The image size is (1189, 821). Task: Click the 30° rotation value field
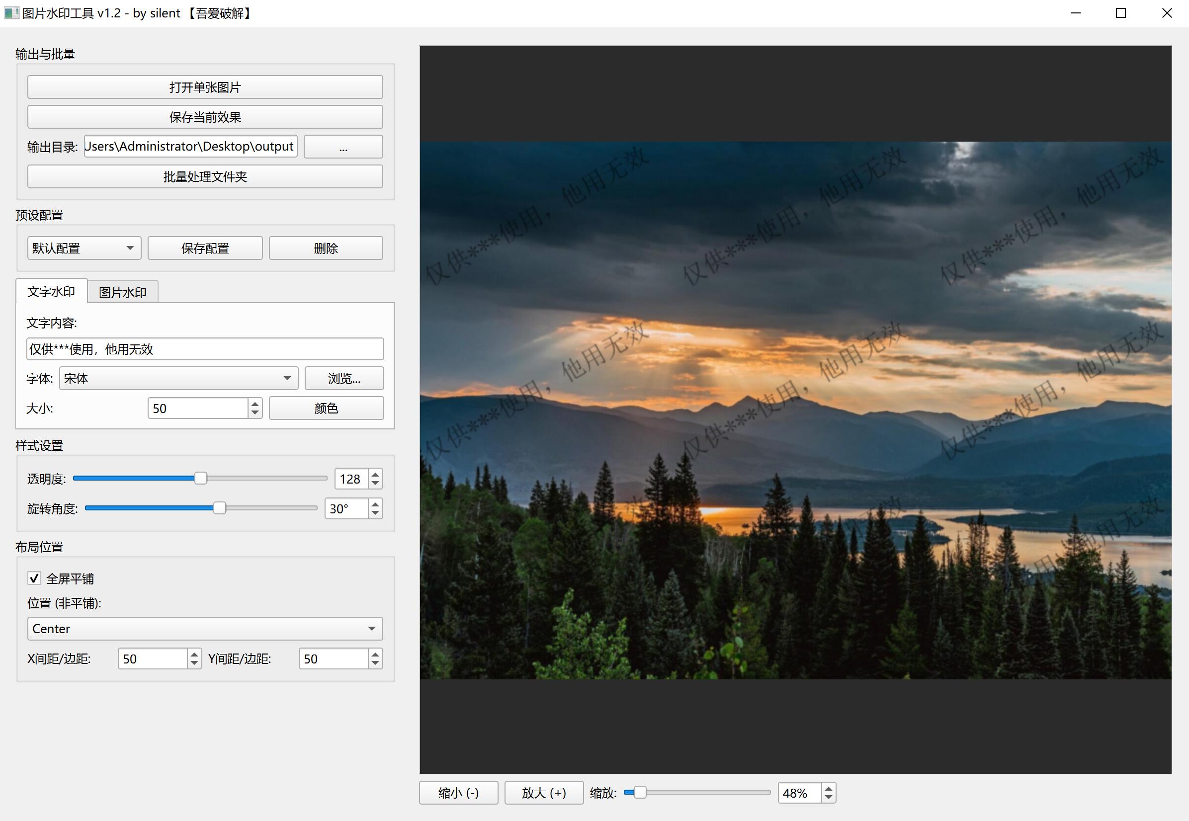click(346, 509)
